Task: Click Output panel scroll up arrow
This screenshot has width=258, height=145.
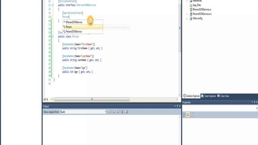Action: (x=180, y=117)
